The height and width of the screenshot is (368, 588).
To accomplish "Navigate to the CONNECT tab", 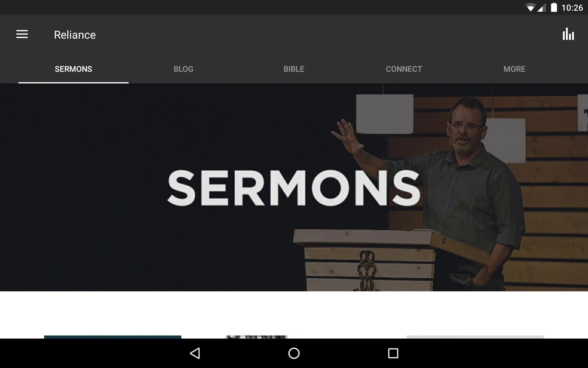I will click(404, 69).
